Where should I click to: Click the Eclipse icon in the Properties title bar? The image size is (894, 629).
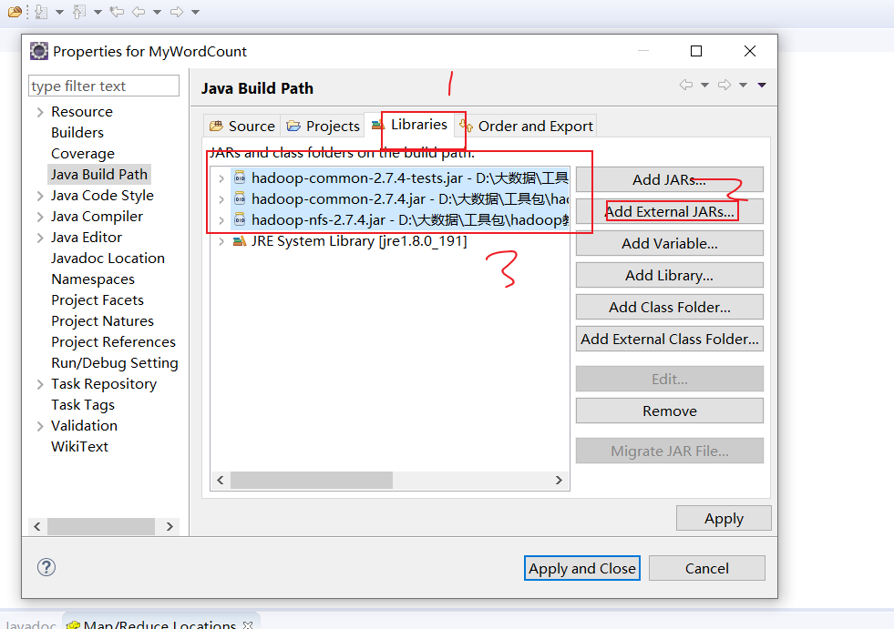pos(39,51)
